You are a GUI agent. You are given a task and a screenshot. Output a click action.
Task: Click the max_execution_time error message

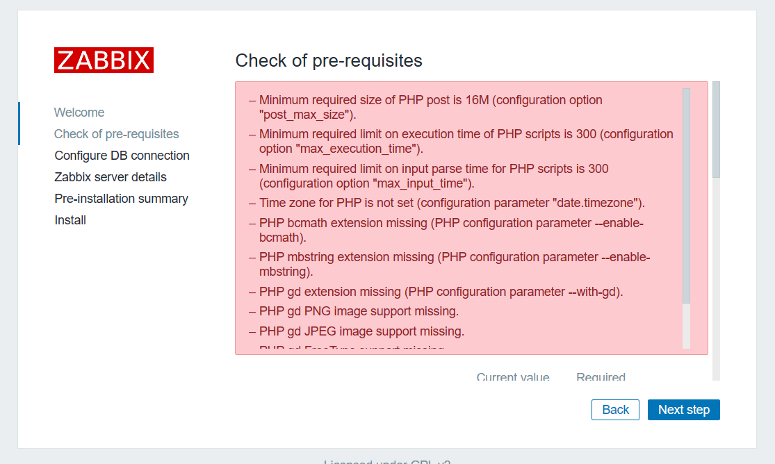[466, 141]
